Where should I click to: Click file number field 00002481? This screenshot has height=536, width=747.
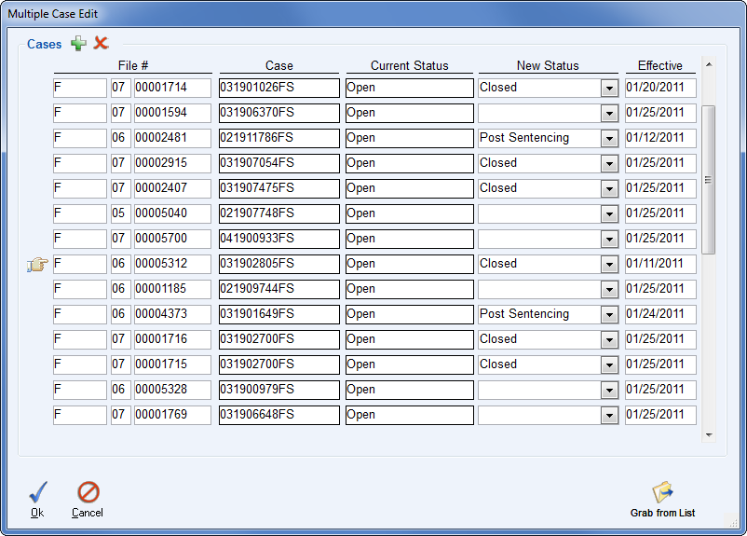click(172, 139)
